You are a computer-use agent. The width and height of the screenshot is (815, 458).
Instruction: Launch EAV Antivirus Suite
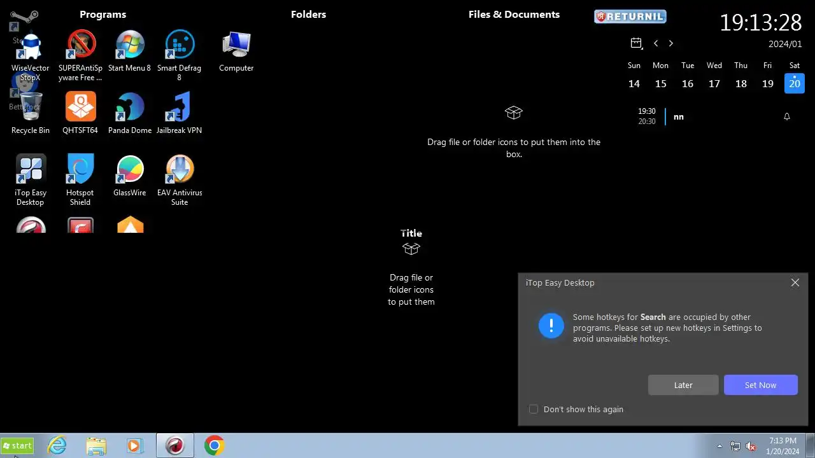coord(180,180)
